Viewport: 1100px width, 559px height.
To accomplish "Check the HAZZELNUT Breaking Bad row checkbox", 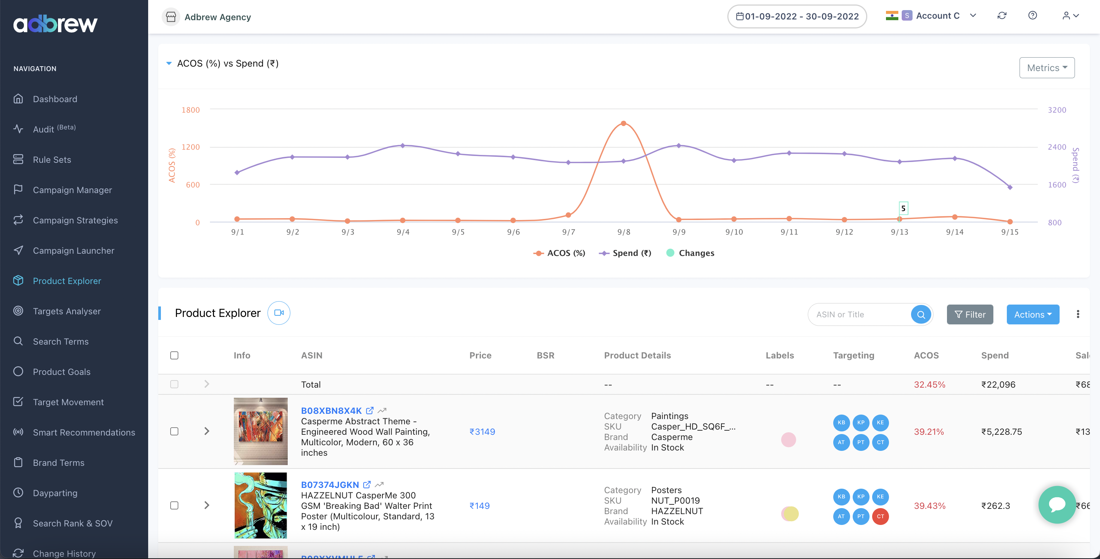I will click(x=174, y=505).
